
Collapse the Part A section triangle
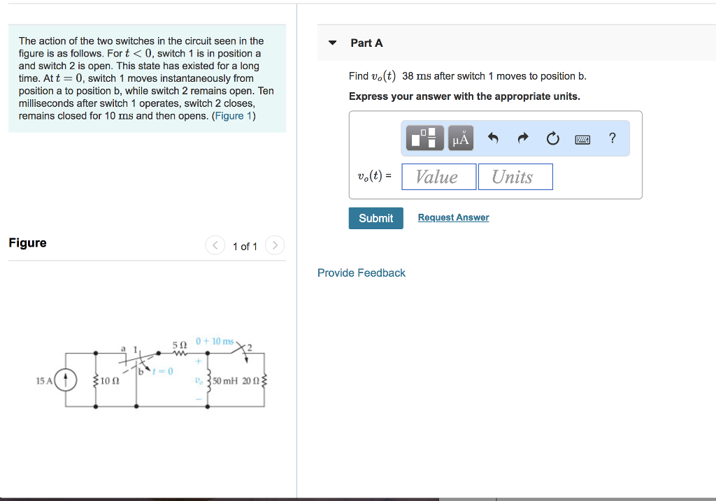coord(333,43)
